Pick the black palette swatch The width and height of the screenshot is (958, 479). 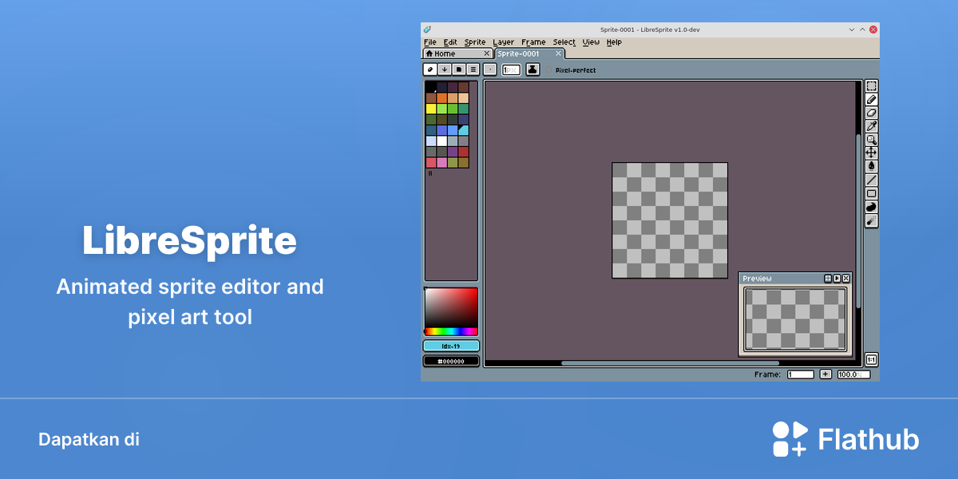[x=431, y=87]
